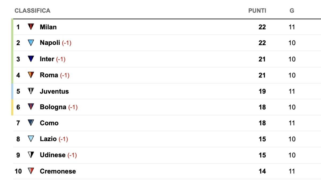Sort by the G games column header
321x180 pixels.
click(x=292, y=11)
